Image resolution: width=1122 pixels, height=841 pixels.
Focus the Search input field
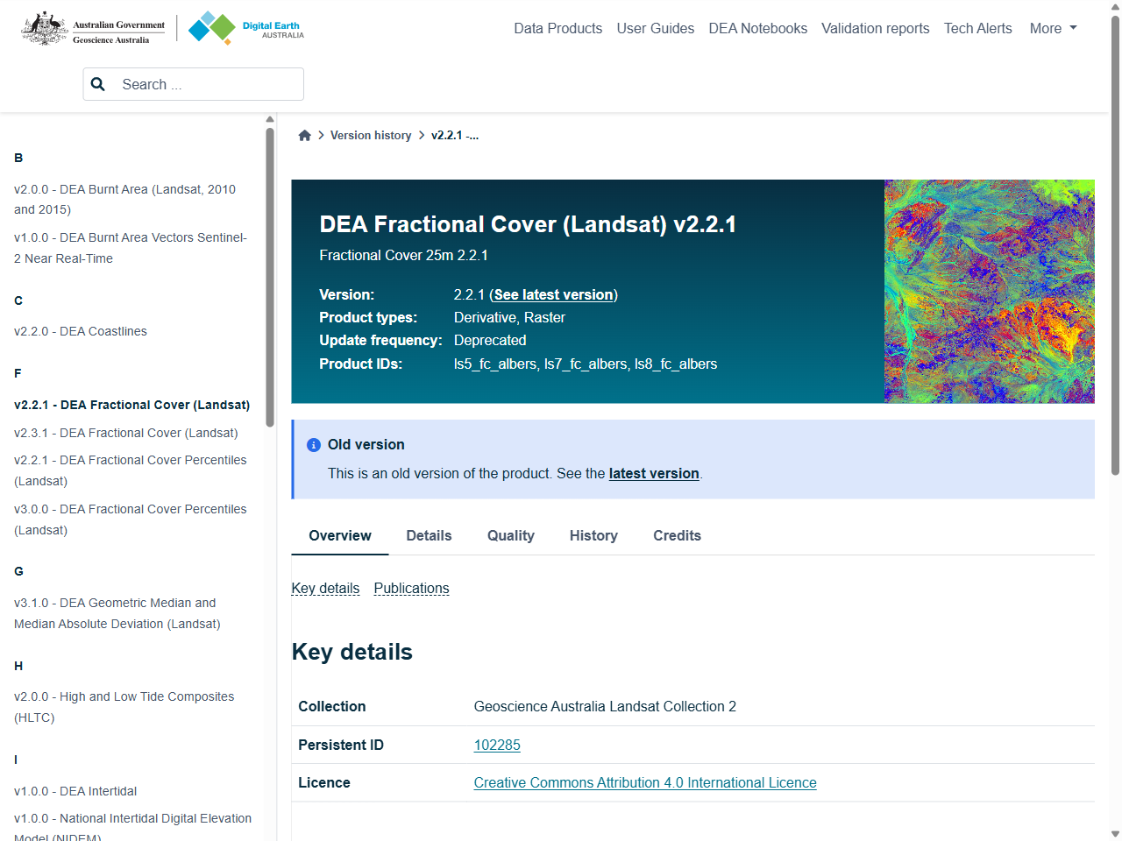(x=206, y=84)
